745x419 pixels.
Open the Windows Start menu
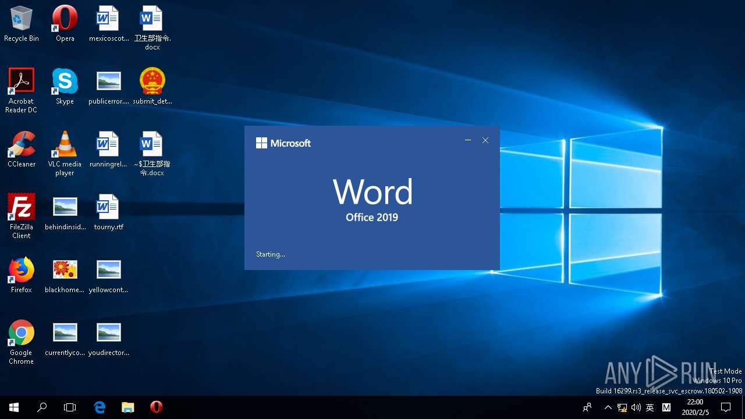[14, 407]
